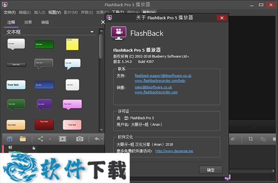Viewport: 278px width, 183px height.
Task: Close the About FlashBack Pro 5 dialog
Action: (221, 18)
